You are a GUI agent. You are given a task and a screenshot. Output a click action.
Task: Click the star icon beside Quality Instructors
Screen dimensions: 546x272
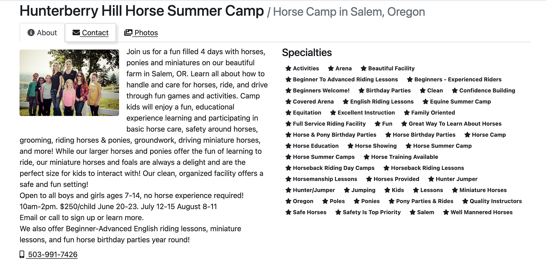[x=465, y=201]
